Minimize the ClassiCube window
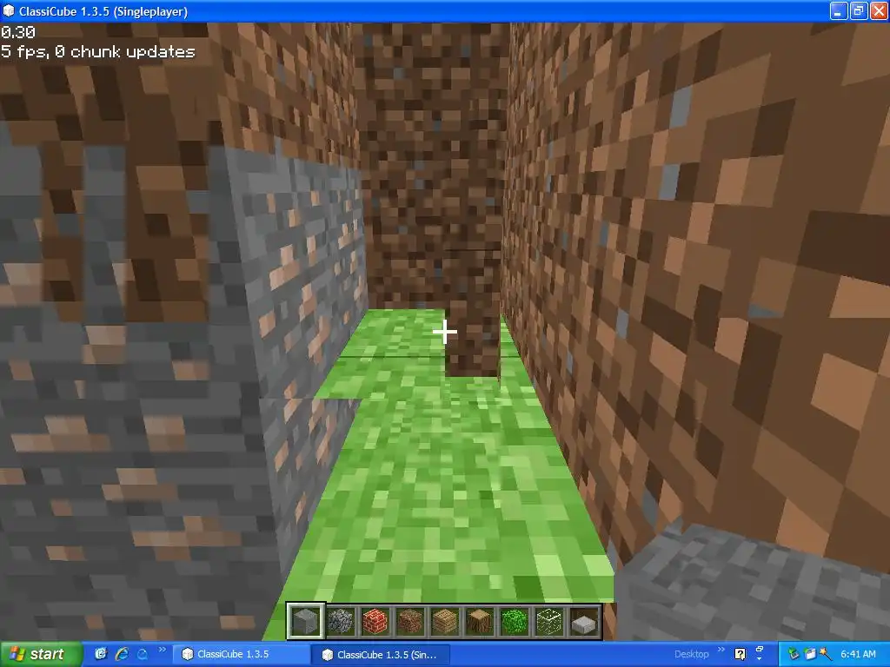This screenshot has height=667, width=890. point(839,10)
